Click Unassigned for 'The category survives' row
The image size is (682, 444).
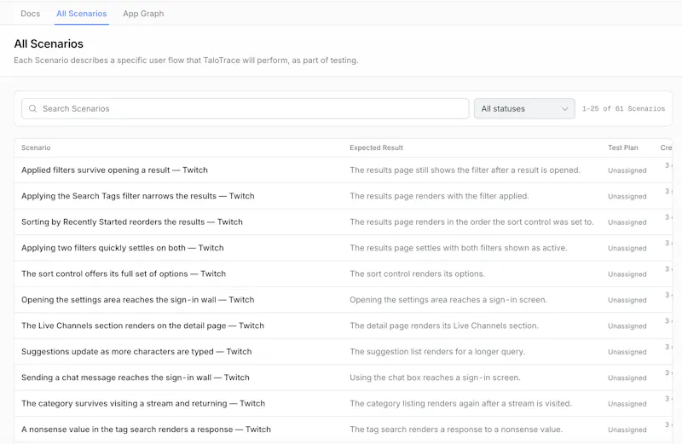[x=627, y=404]
